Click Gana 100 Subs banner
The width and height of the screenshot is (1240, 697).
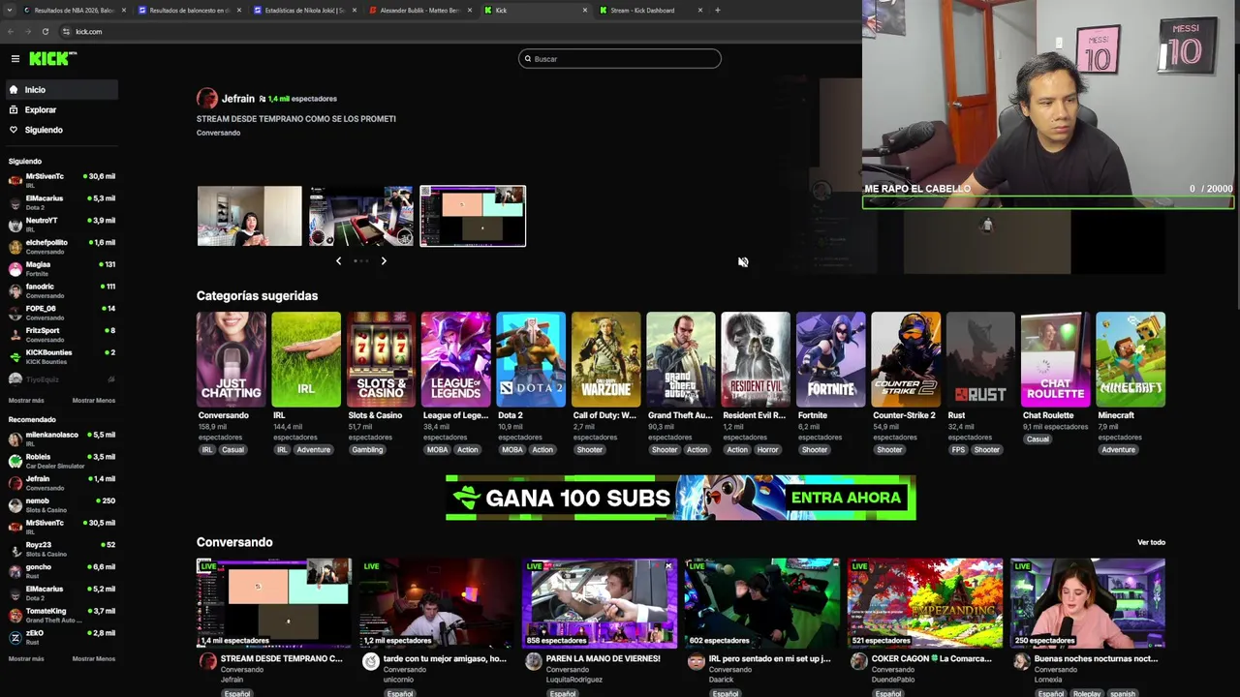coord(680,498)
